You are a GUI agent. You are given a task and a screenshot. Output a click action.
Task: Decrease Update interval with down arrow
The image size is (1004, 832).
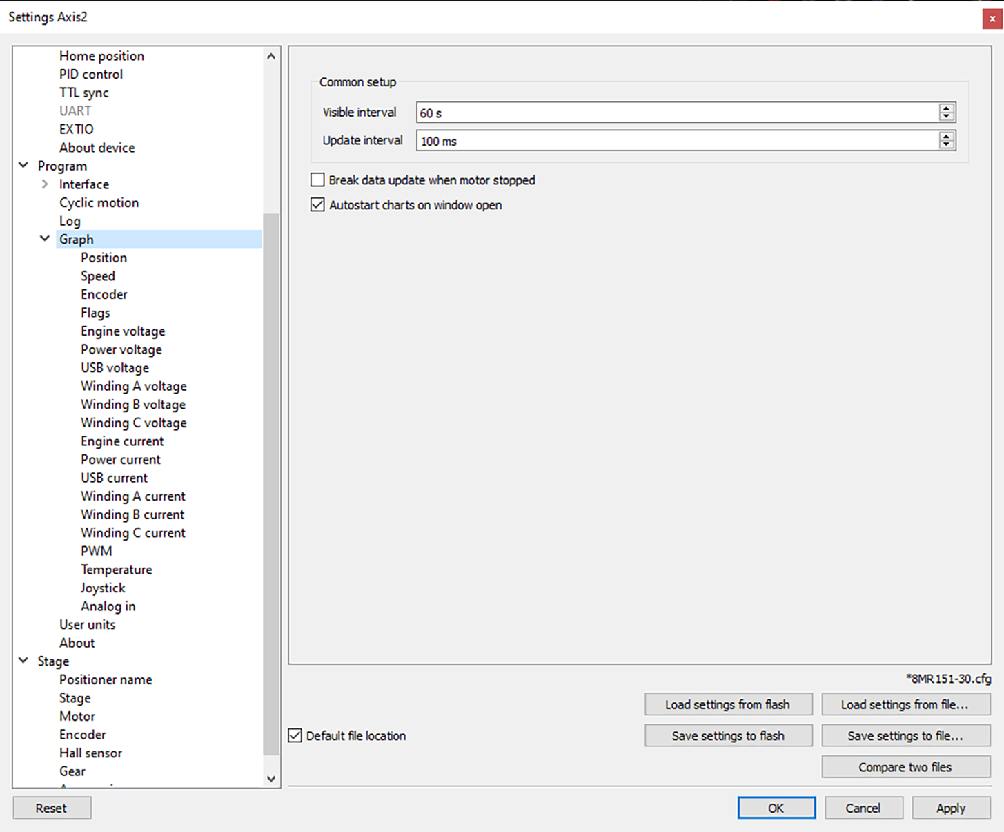[x=946, y=144]
